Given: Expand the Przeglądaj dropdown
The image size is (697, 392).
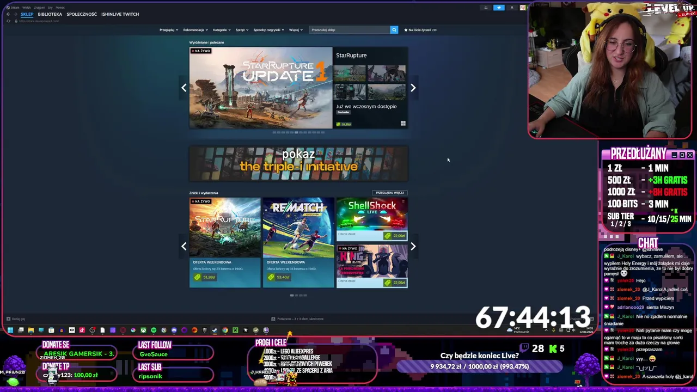Looking at the screenshot, I should [x=168, y=30].
